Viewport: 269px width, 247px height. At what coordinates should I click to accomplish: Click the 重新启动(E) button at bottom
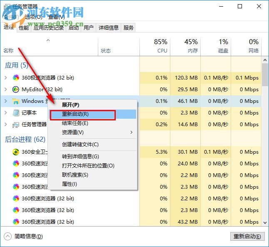pyautogui.click(x=247, y=237)
